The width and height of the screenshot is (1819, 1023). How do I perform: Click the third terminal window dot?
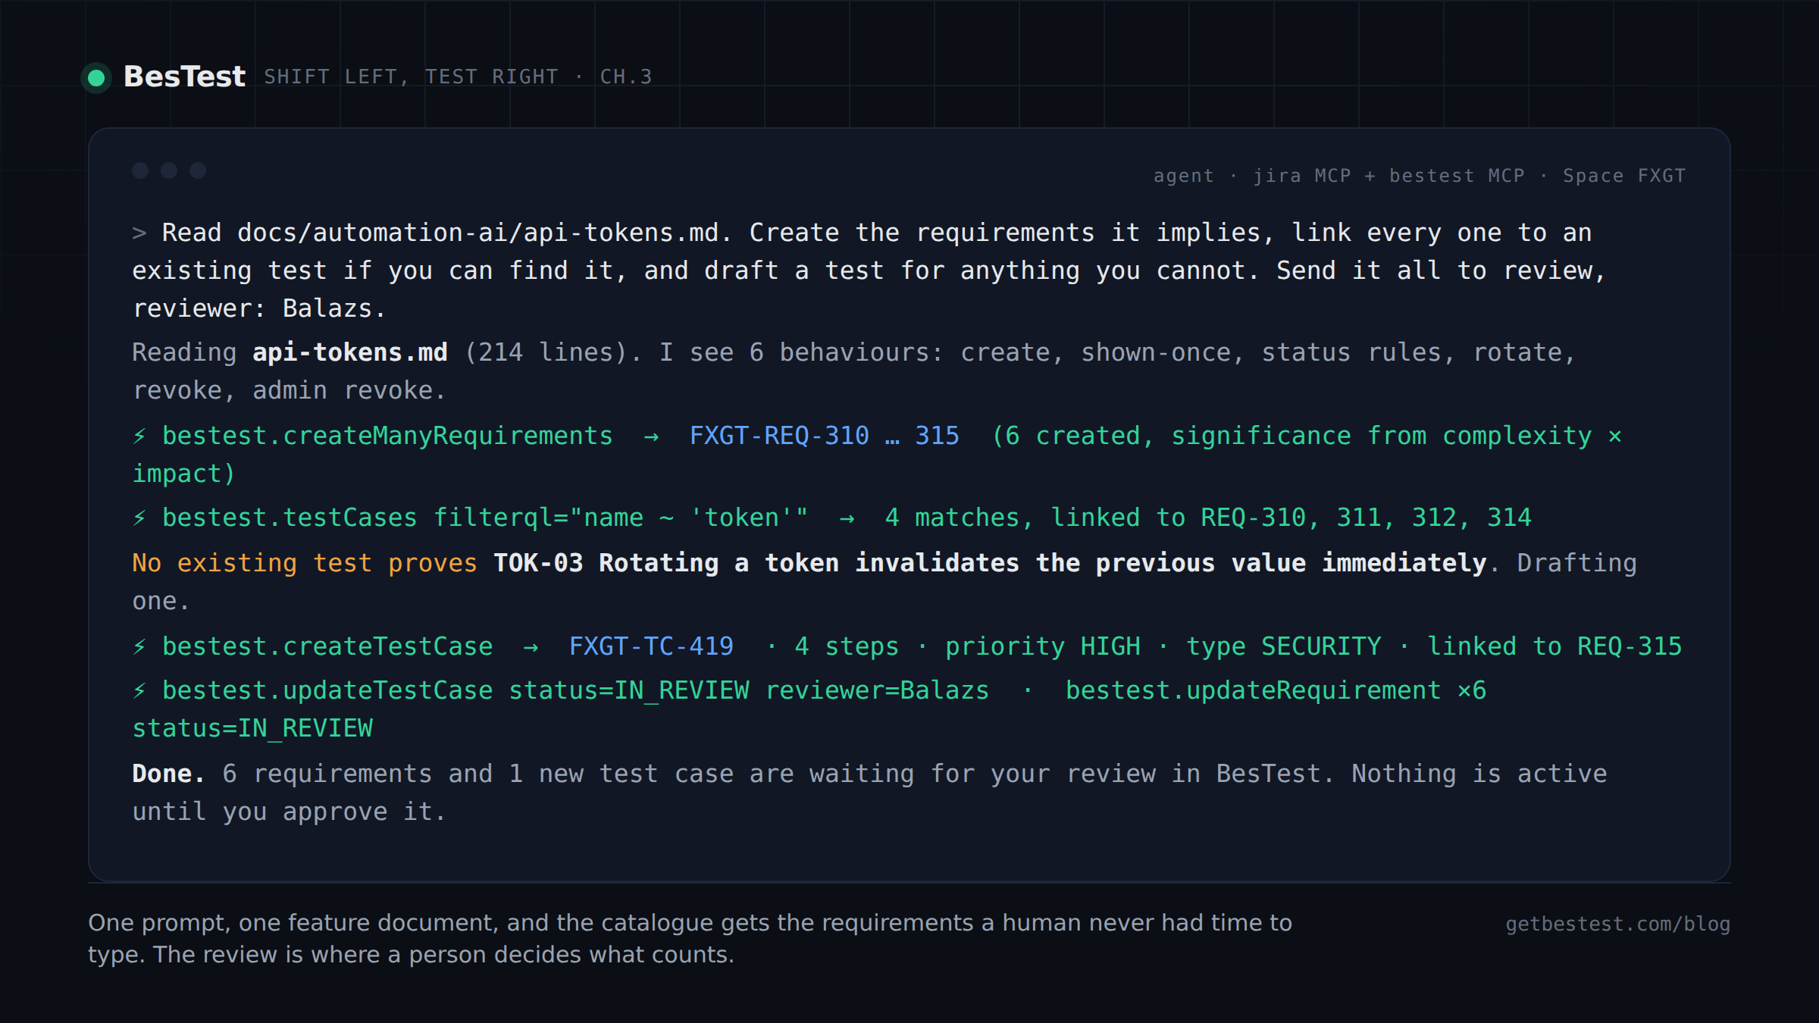click(x=198, y=170)
